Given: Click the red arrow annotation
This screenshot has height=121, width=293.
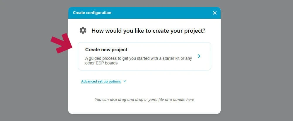Looking at the screenshot, I should coord(62,43).
